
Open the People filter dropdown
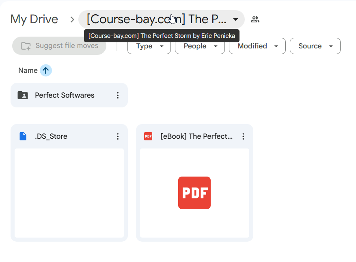pos(200,46)
